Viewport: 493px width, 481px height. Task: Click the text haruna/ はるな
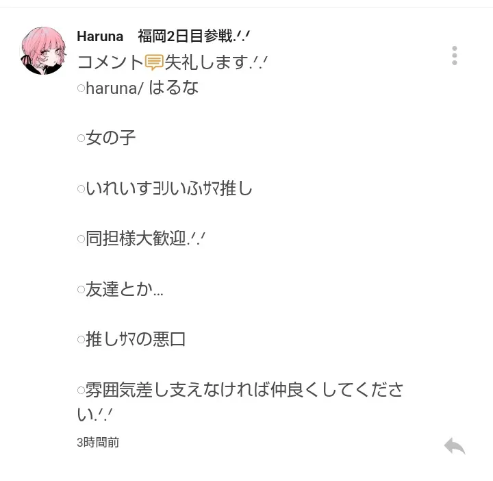[142, 88]
